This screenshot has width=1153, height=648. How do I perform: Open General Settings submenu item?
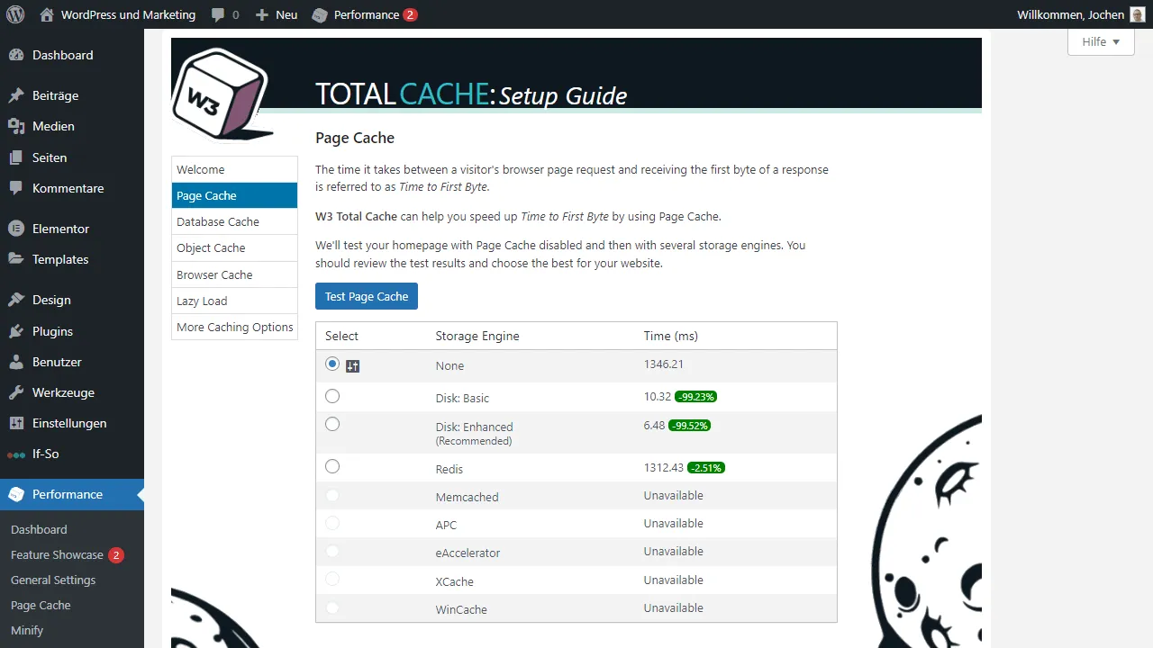point(53,580)
